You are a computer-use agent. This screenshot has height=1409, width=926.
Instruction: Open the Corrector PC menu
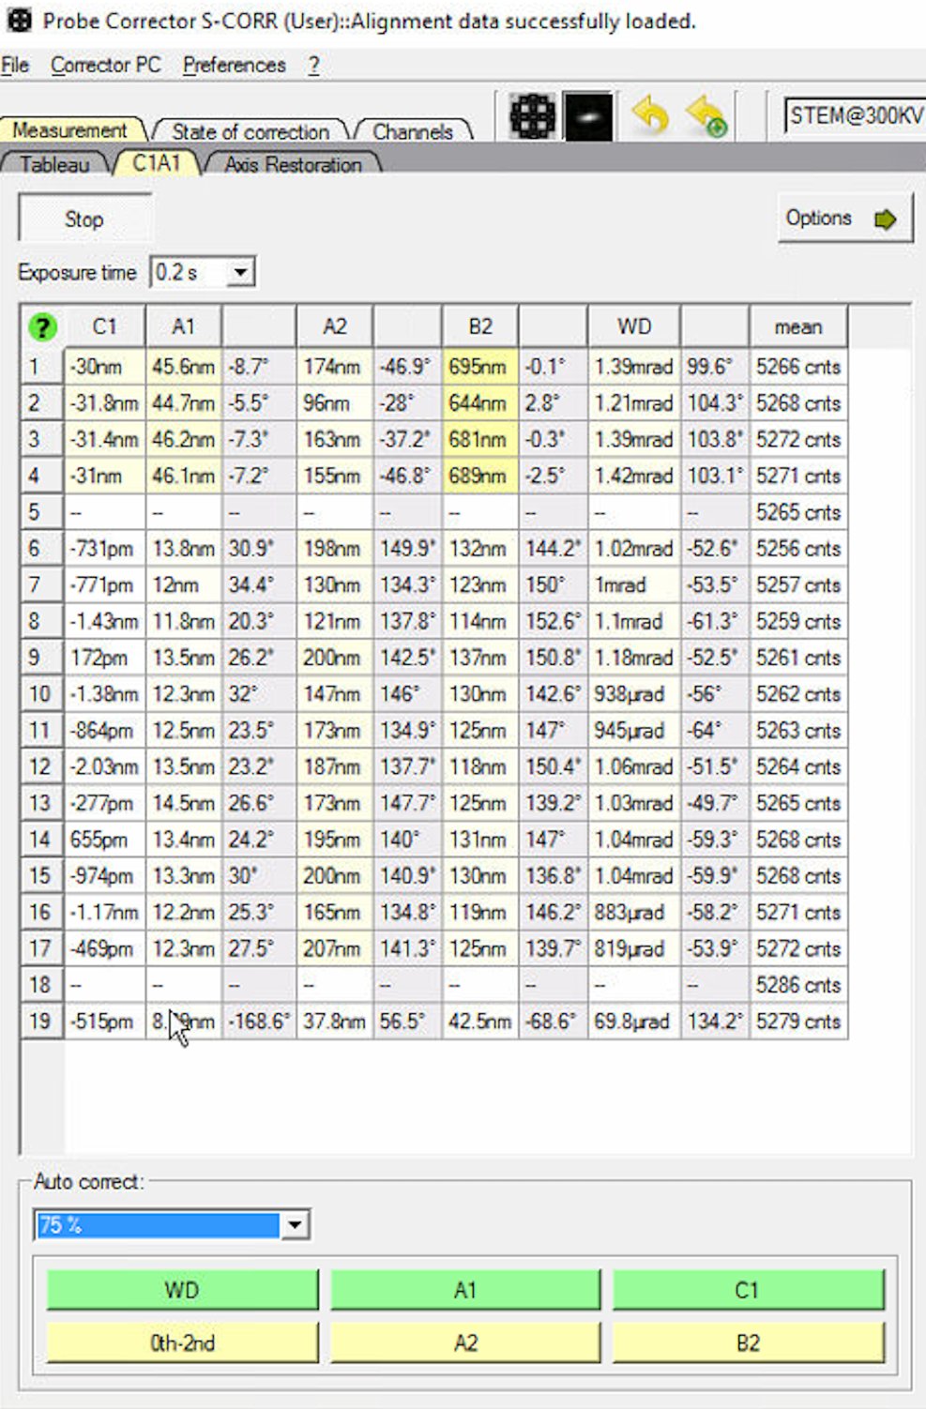click(106, 65)
